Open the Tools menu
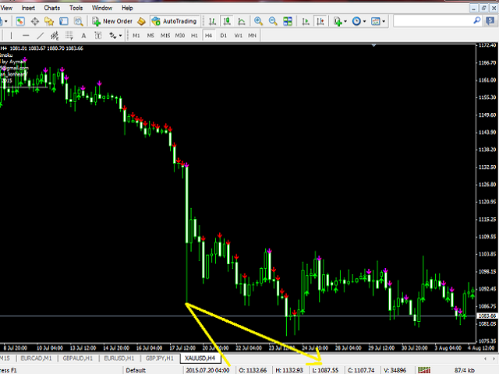Image resolution: width=499 pixels, height=374 pixels. click(x=76, y=8)
